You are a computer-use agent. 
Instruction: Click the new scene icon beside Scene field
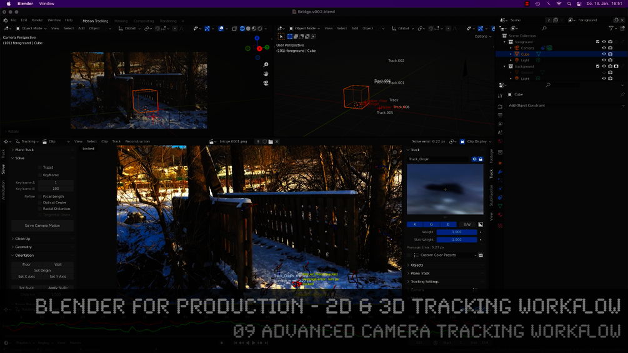[556, 20]
